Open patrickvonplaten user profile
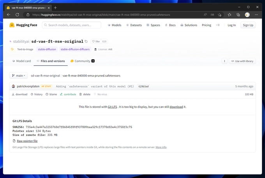The width and height of the screenshot is (265, 178). point(28,86)
